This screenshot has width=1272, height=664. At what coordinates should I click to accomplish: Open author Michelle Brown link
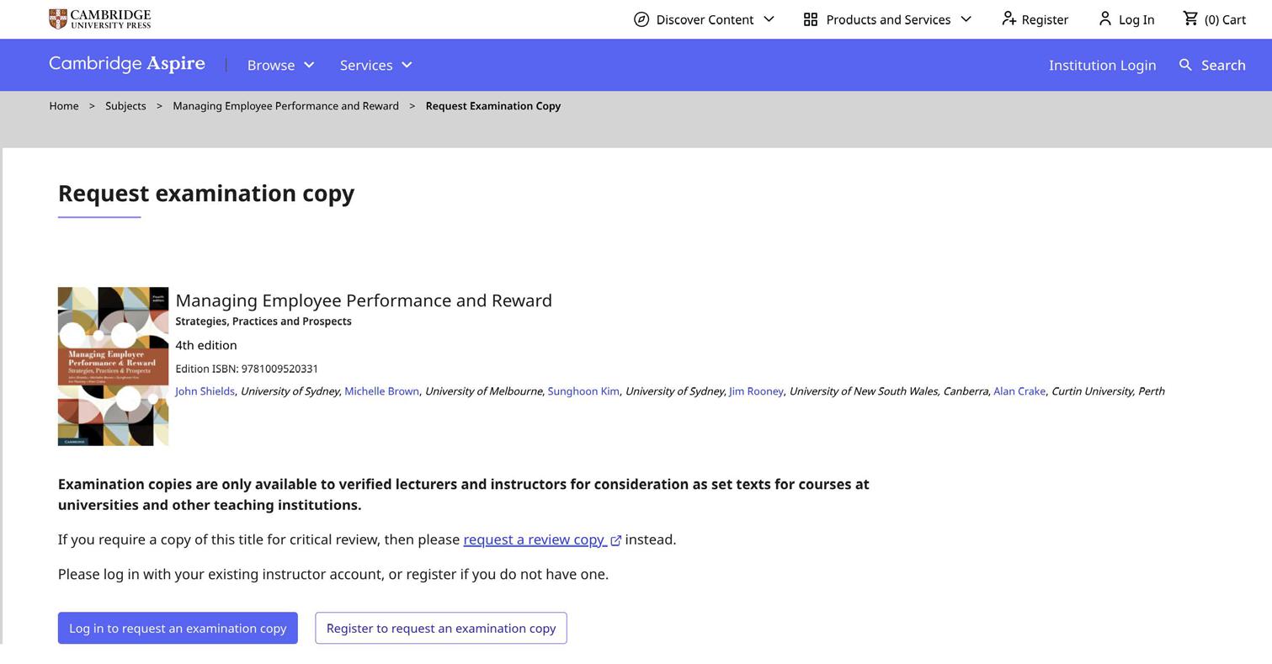tap(381, 391)
